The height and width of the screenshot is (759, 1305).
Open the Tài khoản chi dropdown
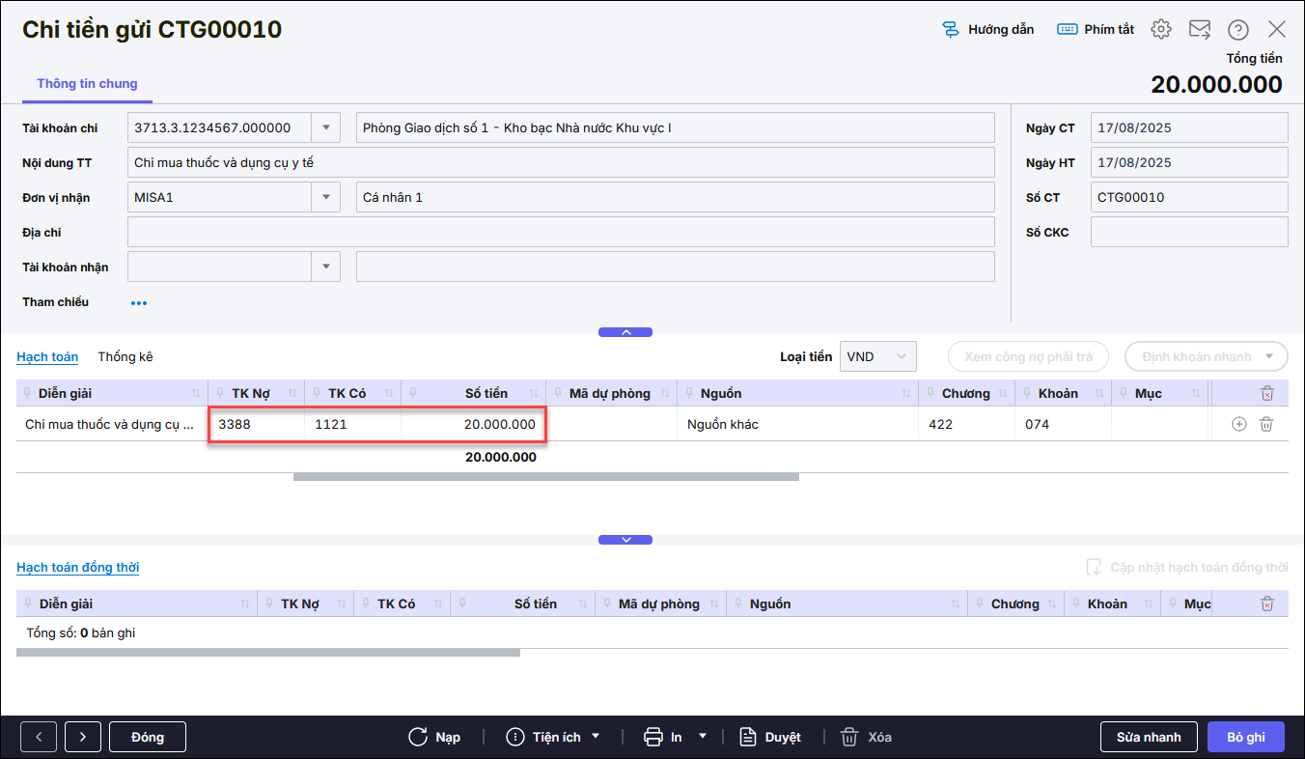point(326,127)
